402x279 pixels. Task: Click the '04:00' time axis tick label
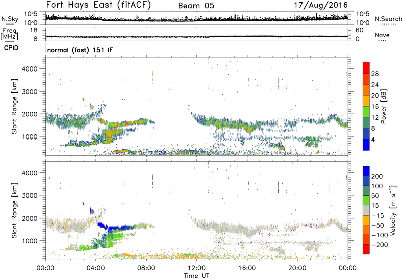[95, 268]
